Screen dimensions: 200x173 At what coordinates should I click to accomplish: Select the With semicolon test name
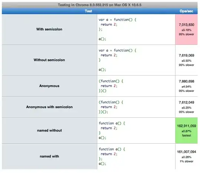pyautogui.click(x=49, y=29)
